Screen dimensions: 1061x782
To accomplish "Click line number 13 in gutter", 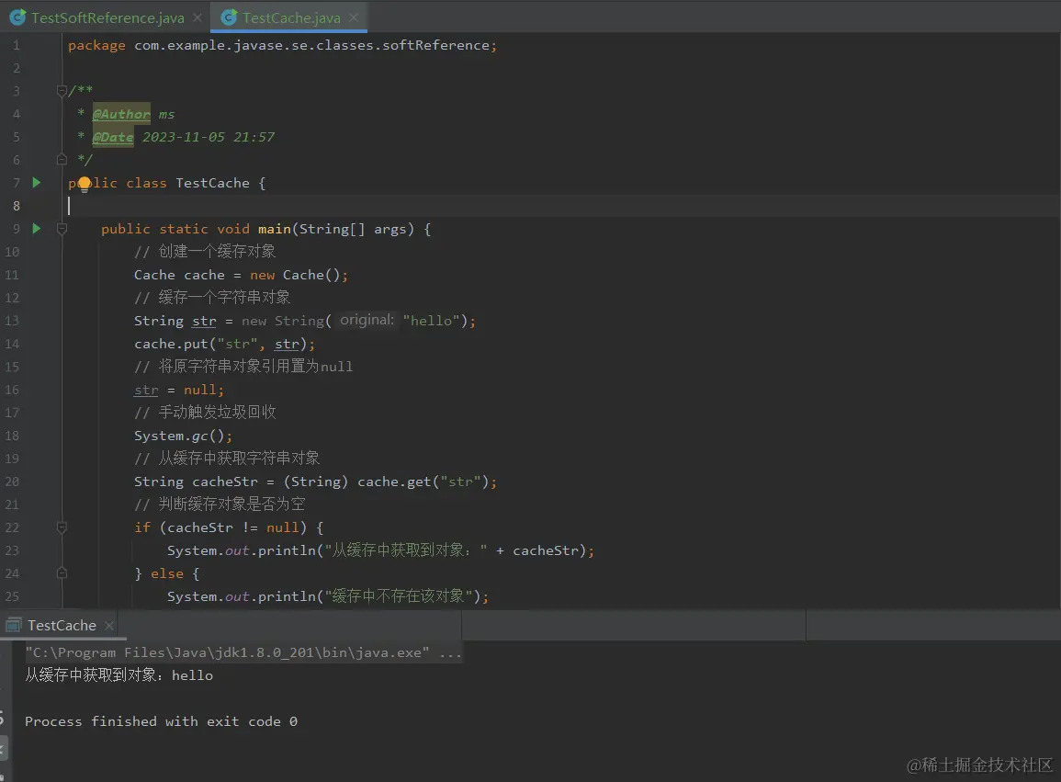I will point(12,321).
